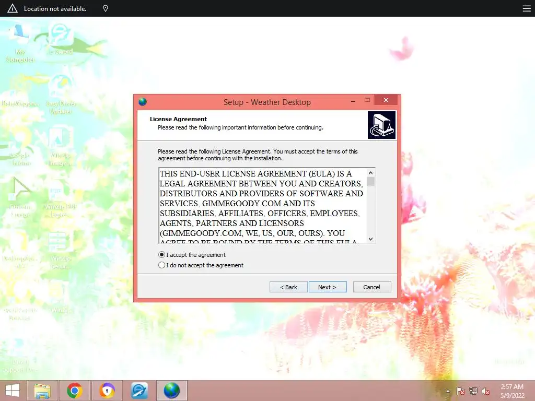Viewport: 535px width, 401px height.
Task: Go back with the < Back button
Action: coord(288,287)
